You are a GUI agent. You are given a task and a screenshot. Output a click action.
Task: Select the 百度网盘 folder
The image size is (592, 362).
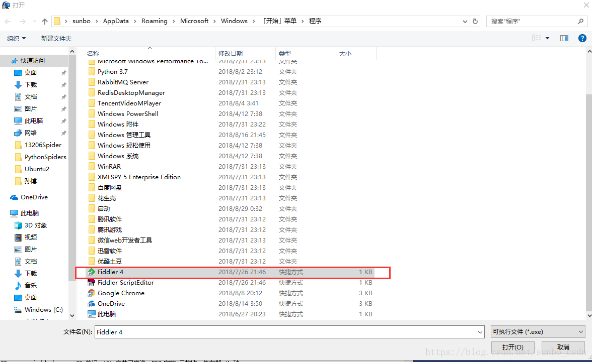click(110, 188)
